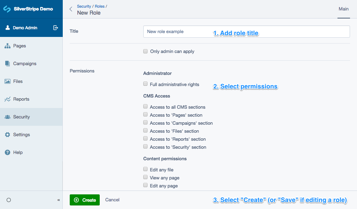Open Help via its question mark icon
The width and height of the screenshot is (357, 209).
pyautogui.click(x=7, y=153)
